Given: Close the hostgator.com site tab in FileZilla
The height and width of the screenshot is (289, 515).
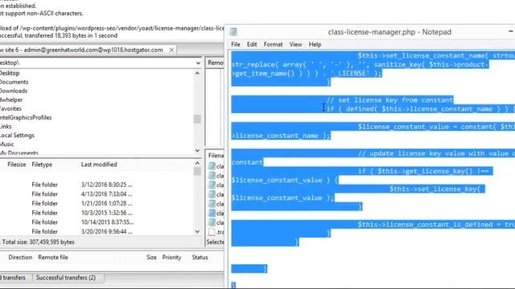Looking at the screenshot, I should click(x=171, y=50).
